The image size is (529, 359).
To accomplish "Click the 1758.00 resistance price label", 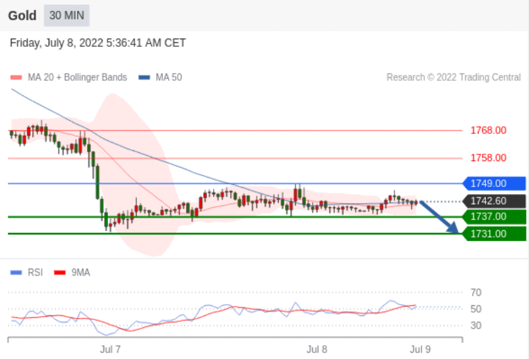I will coord(488,158).
